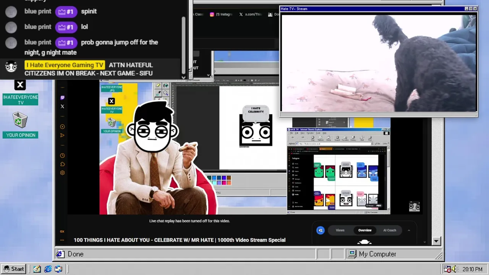Image resolution: width=489 pixels, height=275 pixels.
Task: Click the I Hate Everyone Gaming TV avatar
Action: [11, 66]
